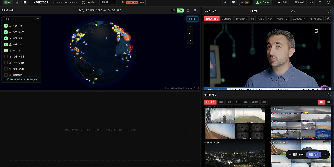Uncheck the 이란 공격 layer
Screen dimensions: 334x167
coord(6,26)
